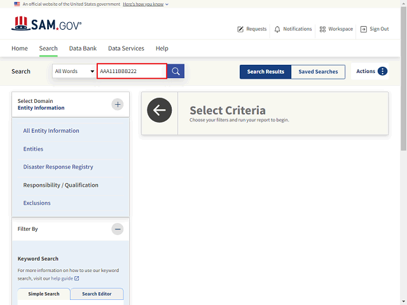Click the search field containing AAA111BBB222
This screenshot has height=305, width=407.
132,71
